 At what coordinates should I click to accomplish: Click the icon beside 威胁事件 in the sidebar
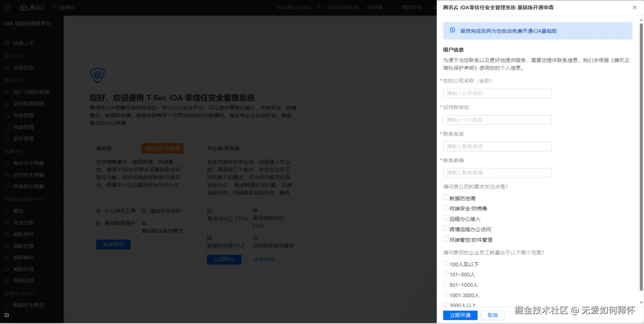pos(6,234)
